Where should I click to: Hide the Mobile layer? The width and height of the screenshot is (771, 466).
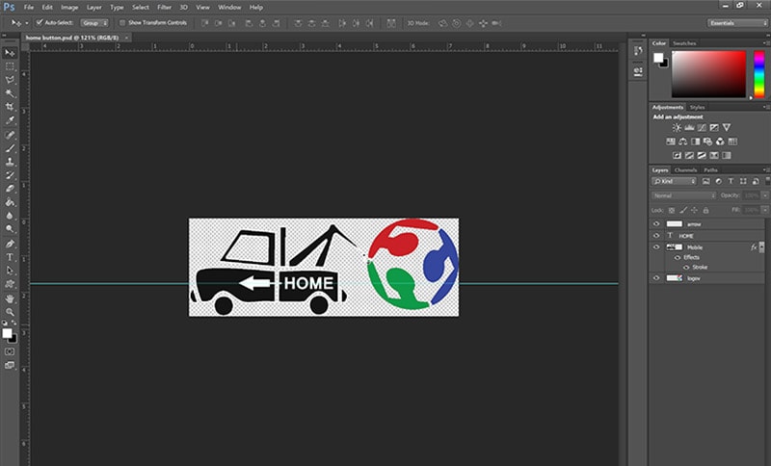coord(656,247)
